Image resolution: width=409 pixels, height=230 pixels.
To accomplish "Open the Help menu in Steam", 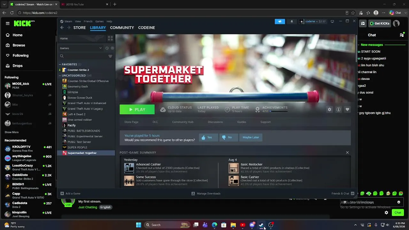I will click(109, 21).
